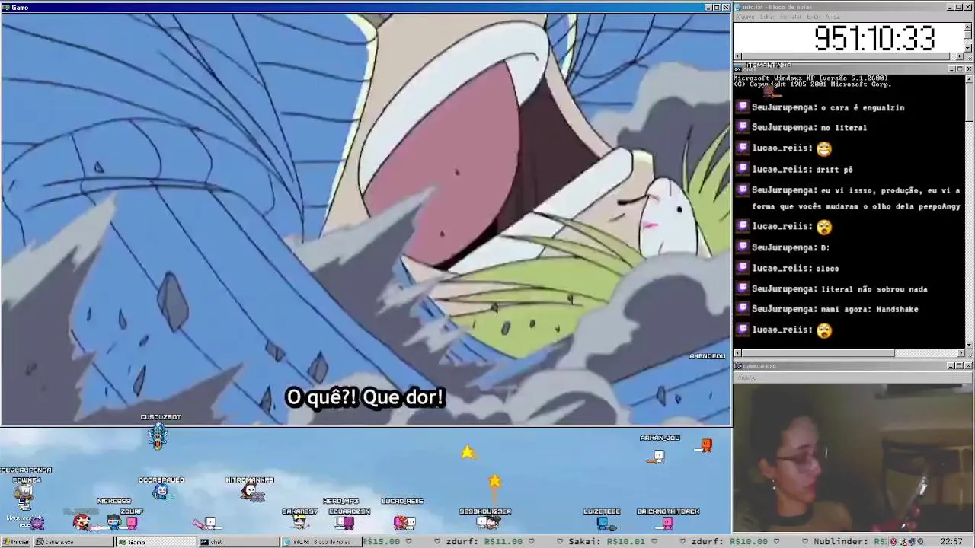Click chat window scroll up arrow
975x548 pixels.
pos(969,78)
